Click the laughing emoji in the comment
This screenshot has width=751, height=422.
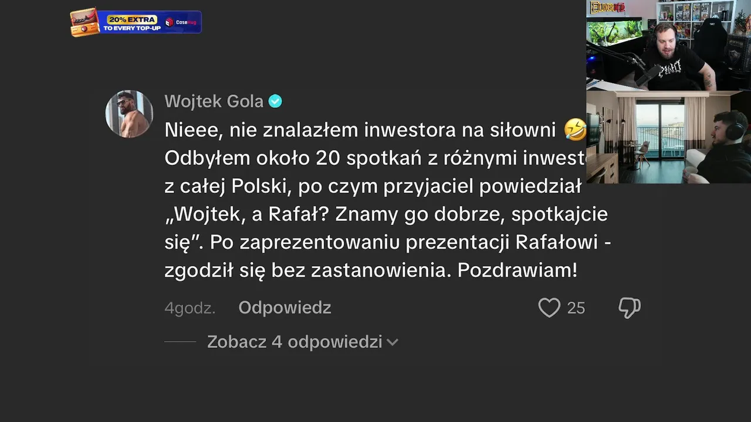click(575, 130)
